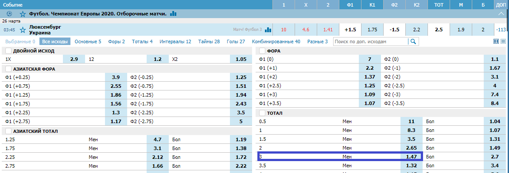The image size is (509, 173).
Task: Pick total 2 over at 1.49
Action: click(495, 149)
